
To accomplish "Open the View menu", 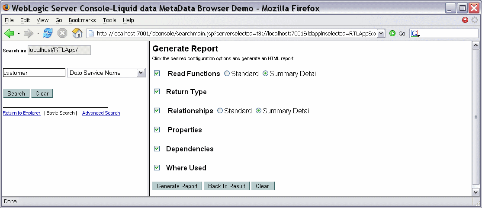I will click(42, 20).
